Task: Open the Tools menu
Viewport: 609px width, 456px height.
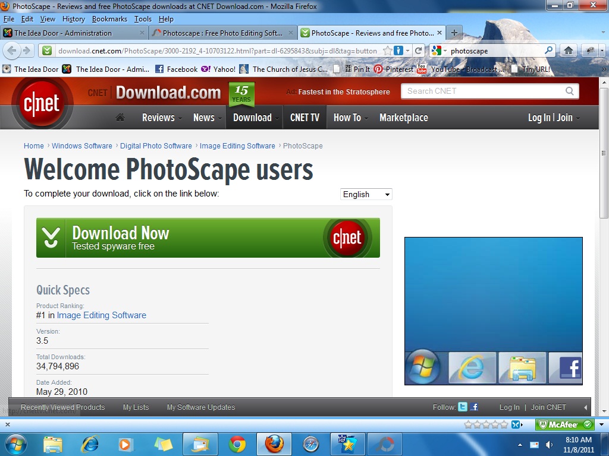Action: coord(143,19)
